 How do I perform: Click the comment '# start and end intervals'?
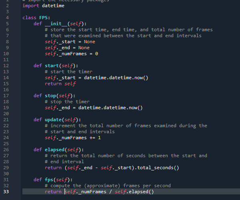click(x=80, y=132)
